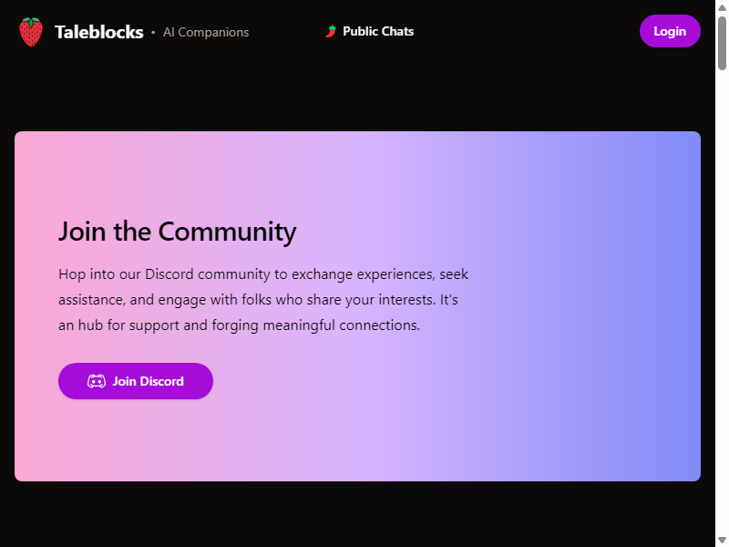
Task: Open Public Chats
Action: coord(378,31)
